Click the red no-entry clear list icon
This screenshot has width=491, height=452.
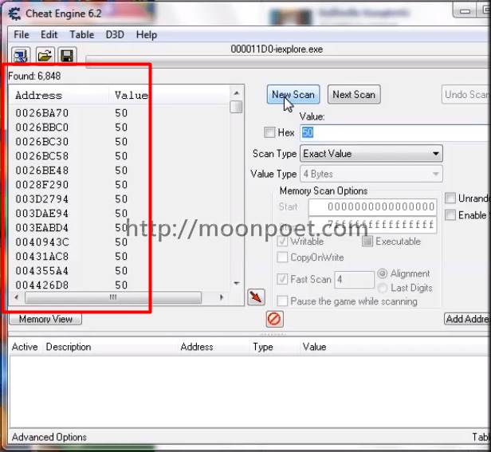[274, 319]
